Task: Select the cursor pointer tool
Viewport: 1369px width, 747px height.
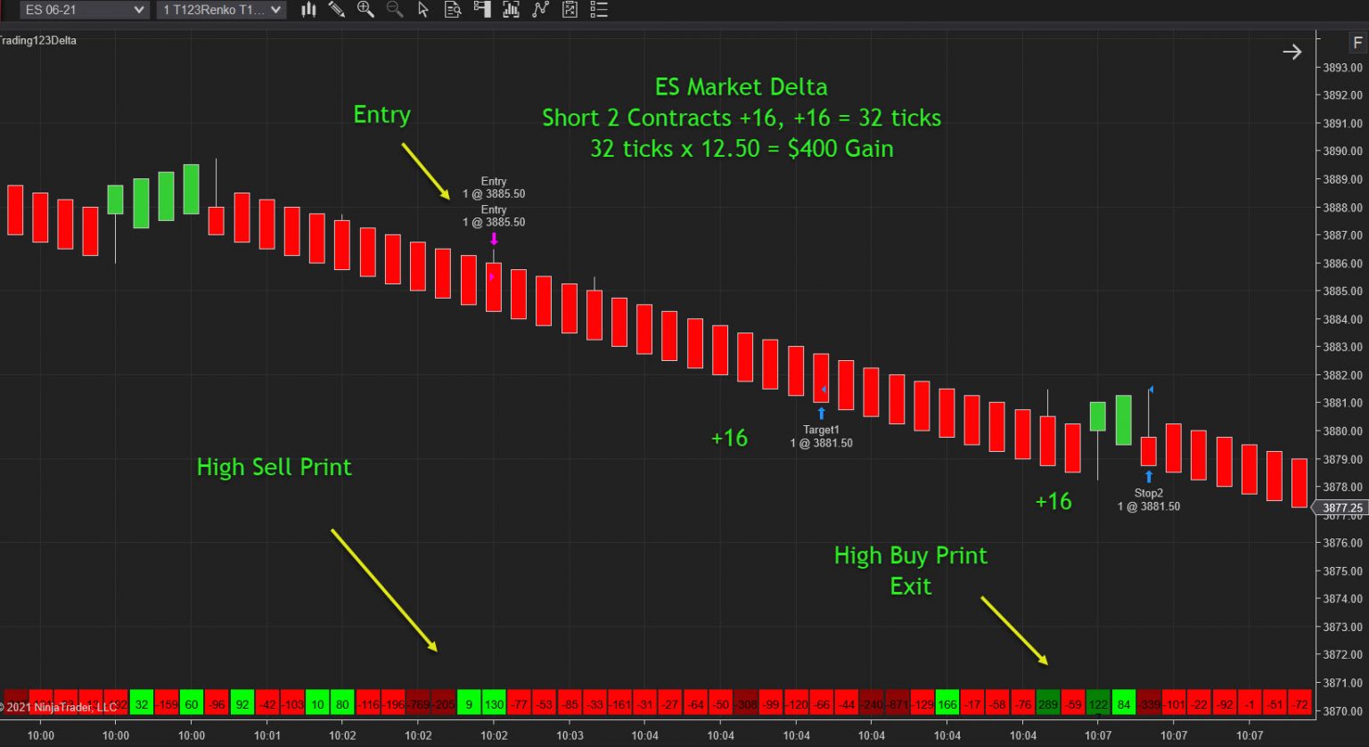Action: click(423, 10)
